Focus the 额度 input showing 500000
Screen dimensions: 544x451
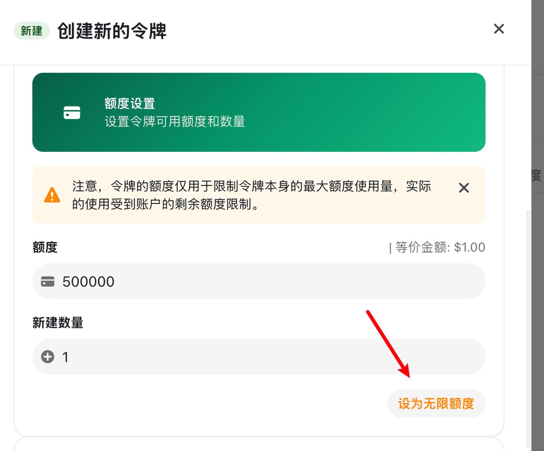pos(272,282)
